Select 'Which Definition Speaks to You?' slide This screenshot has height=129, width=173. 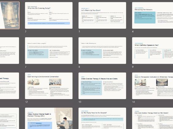click(152, 51)
